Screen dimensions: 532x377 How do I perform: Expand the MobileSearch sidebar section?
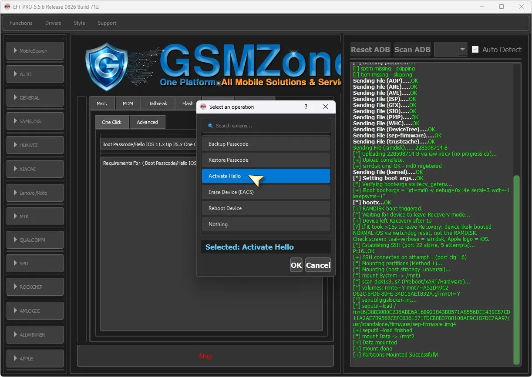[x=35, y=51]
